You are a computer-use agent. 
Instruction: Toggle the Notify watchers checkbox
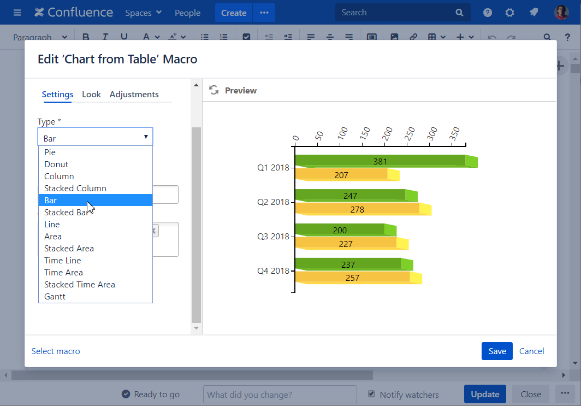point(372,394)
